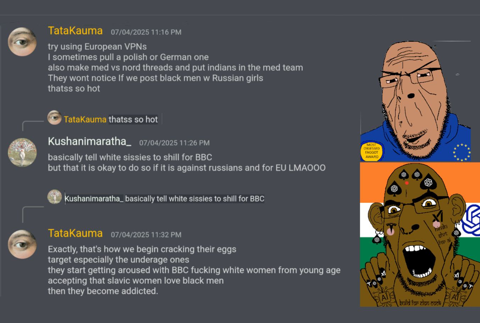Open TataKauma's eye avatar on the 11:32 PM message

tap(22, 244)
